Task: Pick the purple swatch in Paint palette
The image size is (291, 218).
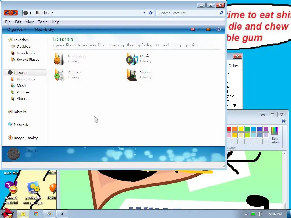Action: 266,129
